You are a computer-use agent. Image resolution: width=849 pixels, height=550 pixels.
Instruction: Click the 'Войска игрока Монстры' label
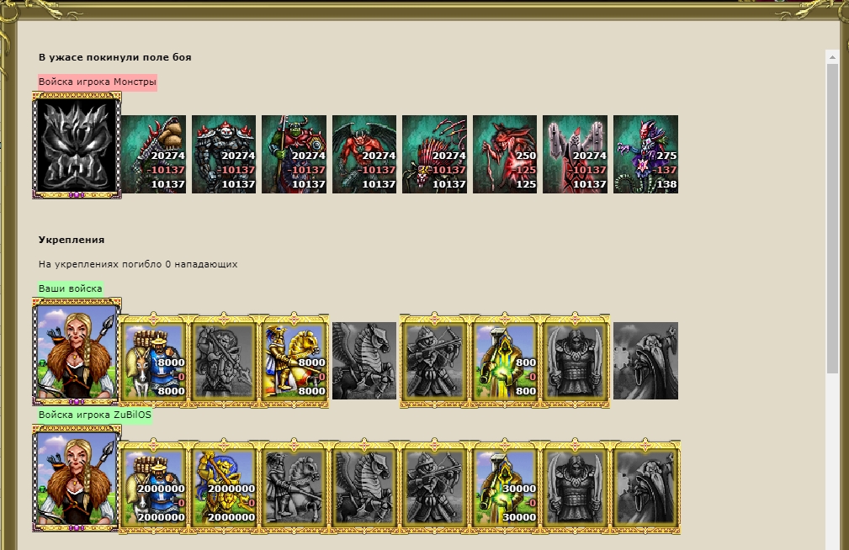click(x=98, y=82)
